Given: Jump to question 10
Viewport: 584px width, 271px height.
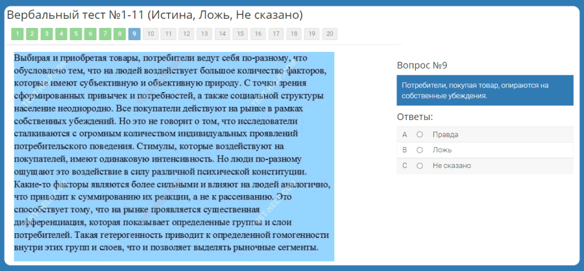Looking at the screenshot, I should 151,34.
